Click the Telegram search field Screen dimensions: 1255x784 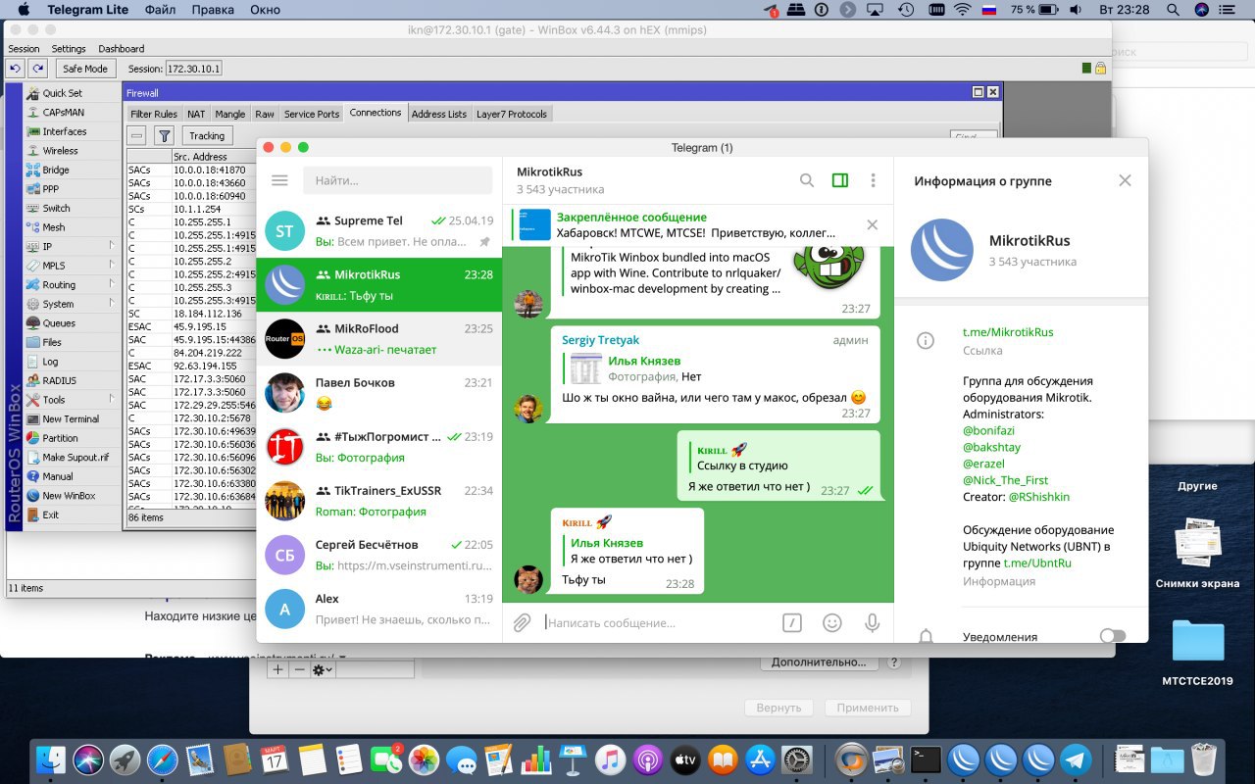397,180
